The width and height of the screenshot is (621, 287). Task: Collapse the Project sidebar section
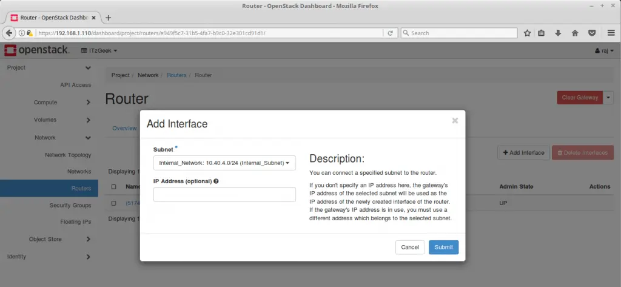pyautogui.click(x=88, y=68)
